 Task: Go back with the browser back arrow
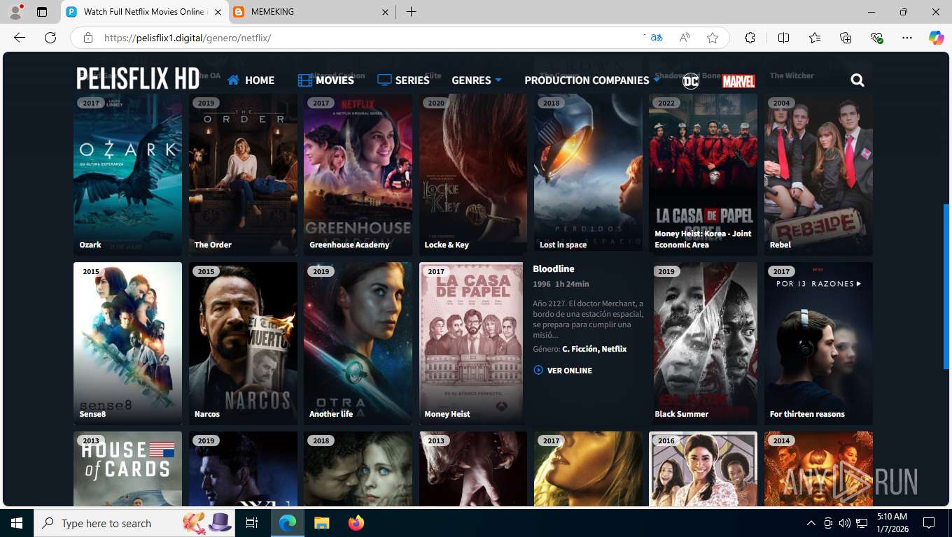tap(20, 38)
